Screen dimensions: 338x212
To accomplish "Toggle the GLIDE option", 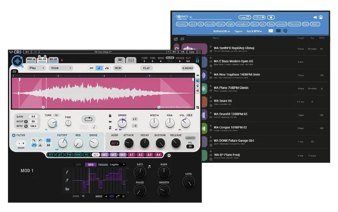I will click(170, 58).
